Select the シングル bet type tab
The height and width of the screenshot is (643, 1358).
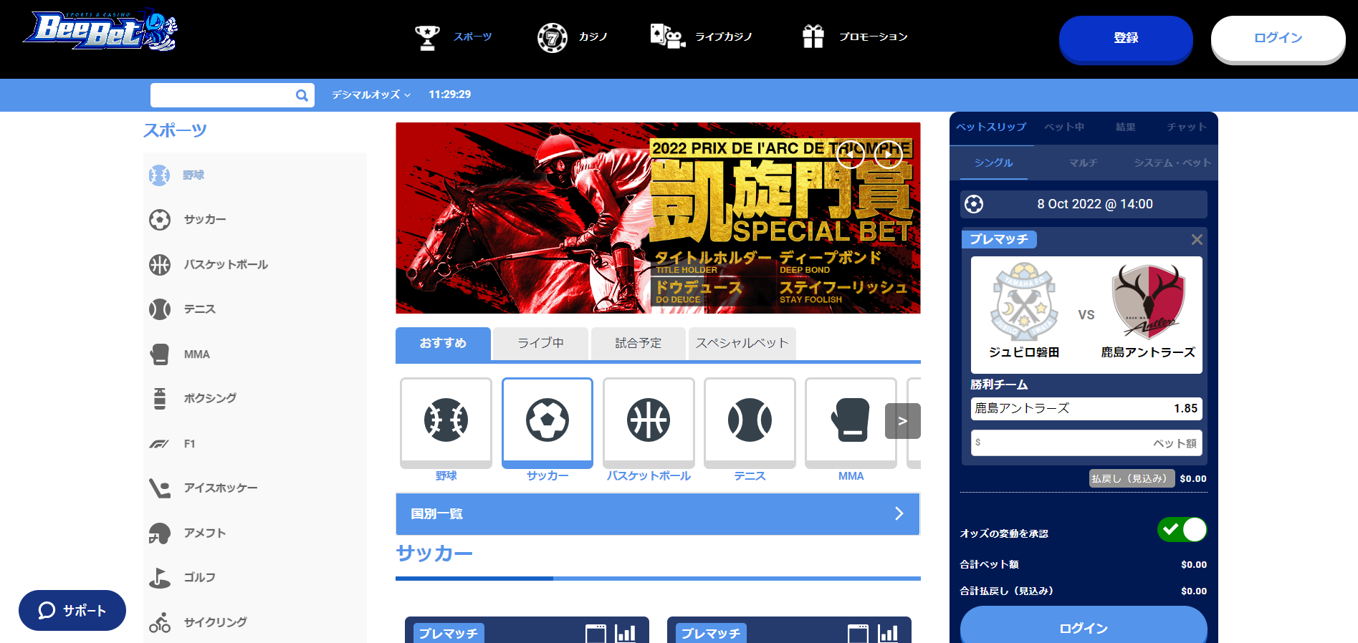(x=993, y=163)
